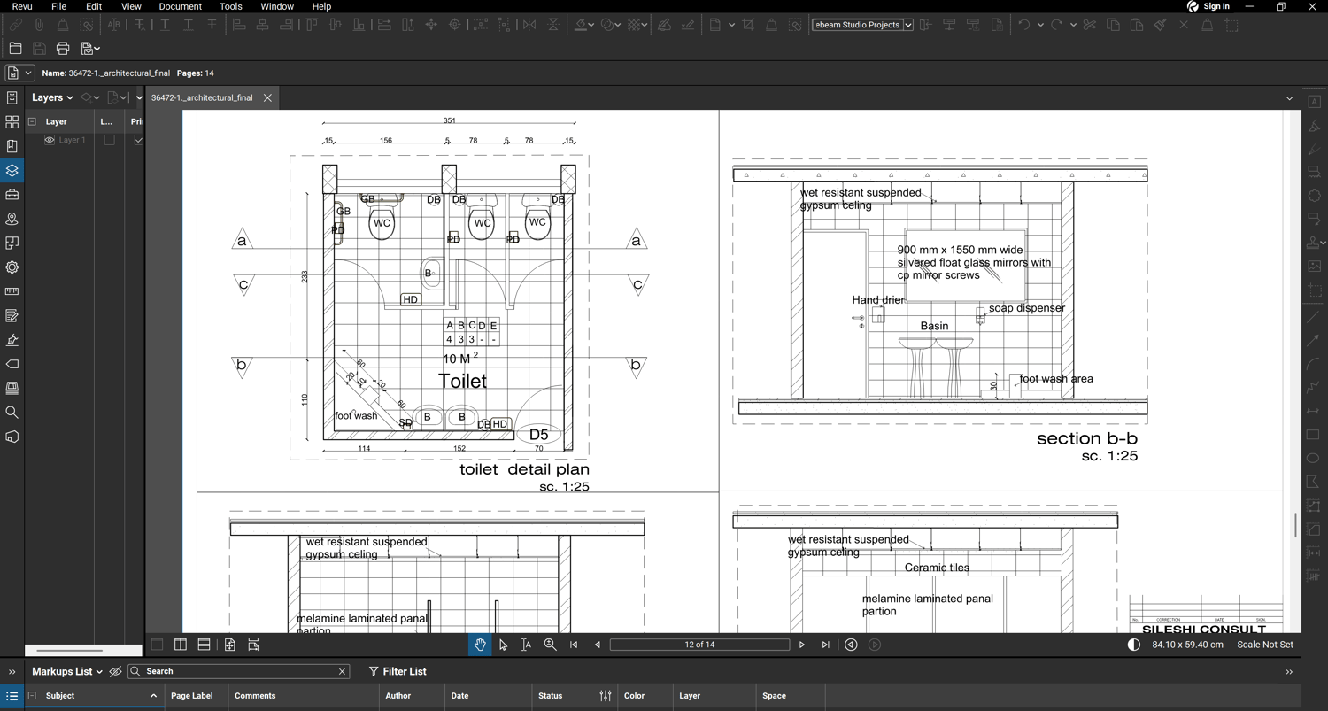This screenshot has width=1328, height=711.
Task: Sort markups by the Subject column header
Action: pyautogui.click(x=60, y=696)
